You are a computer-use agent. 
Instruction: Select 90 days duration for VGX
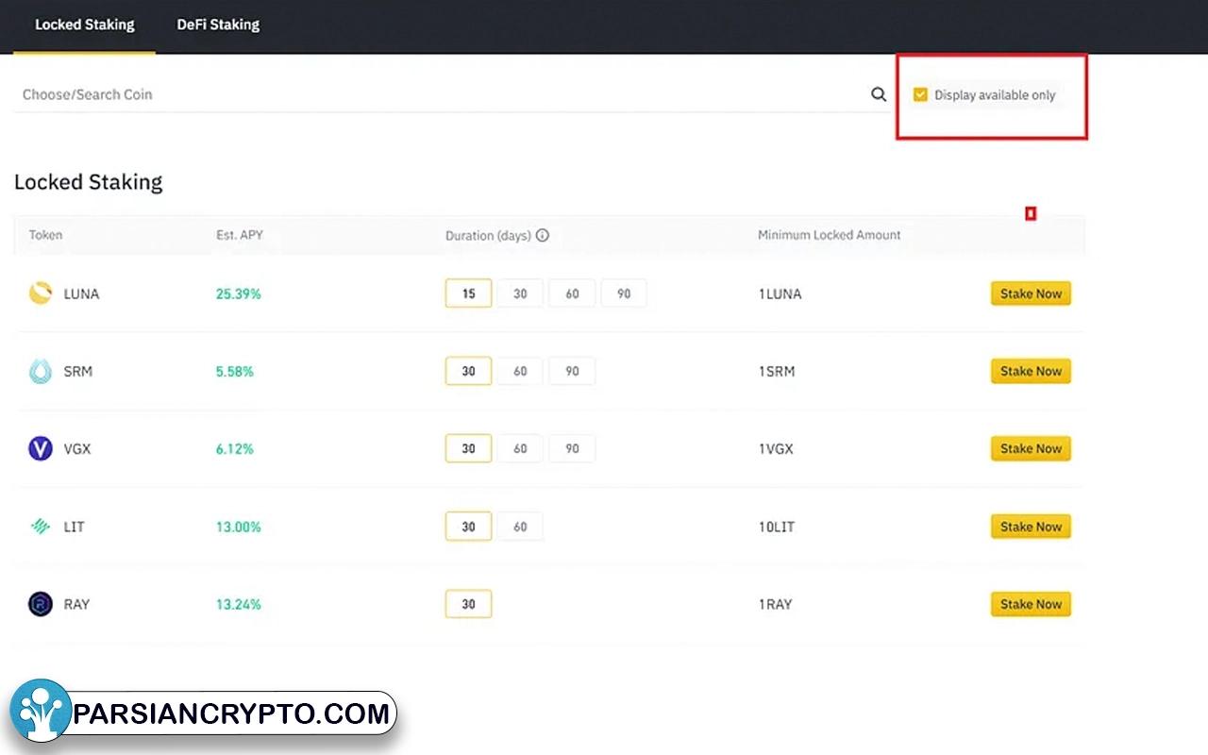click(572, 448)
